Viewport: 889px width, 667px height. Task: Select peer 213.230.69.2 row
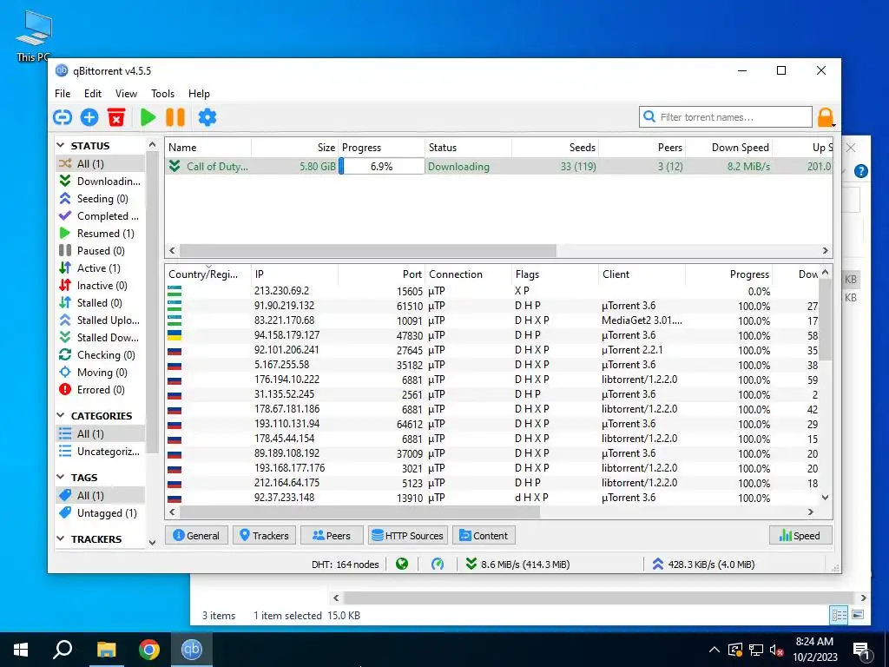(x=492, y=291)
